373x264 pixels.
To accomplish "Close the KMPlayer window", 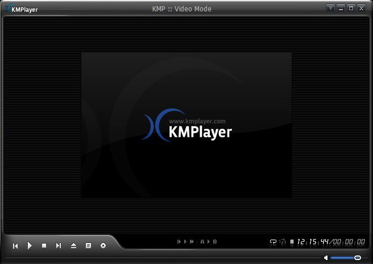I will coord(362,9).
